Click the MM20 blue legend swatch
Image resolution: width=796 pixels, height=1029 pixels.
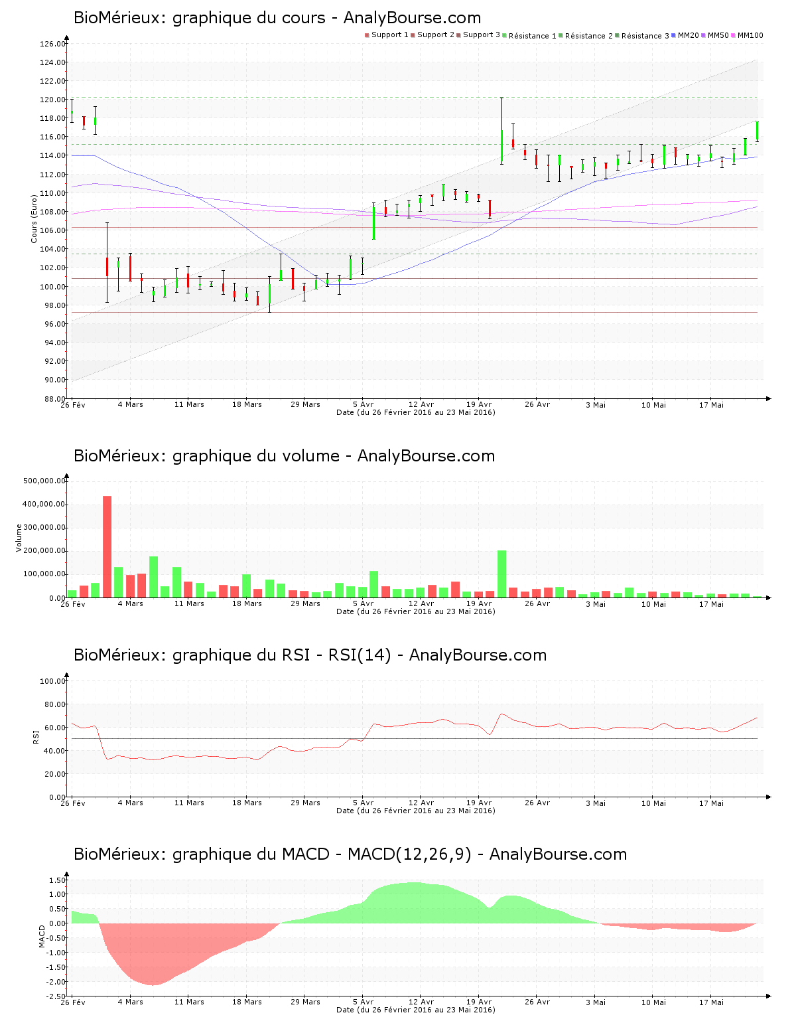(x=674, y=35)
